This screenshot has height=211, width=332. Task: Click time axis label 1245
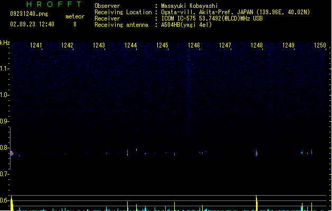click(162, 45)
